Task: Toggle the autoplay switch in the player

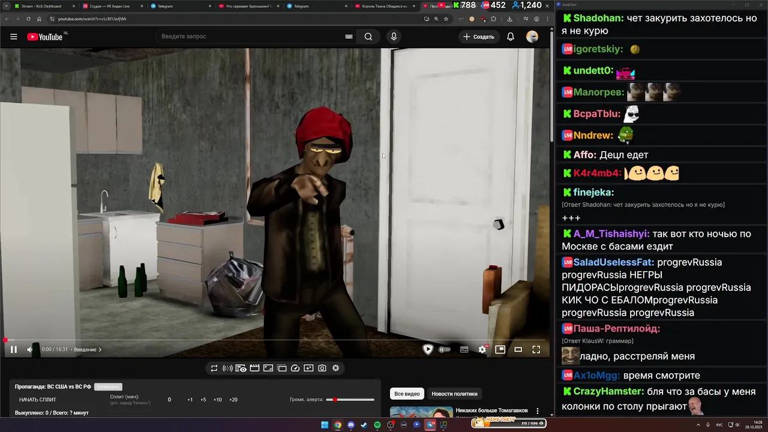Action: (445, 350)
